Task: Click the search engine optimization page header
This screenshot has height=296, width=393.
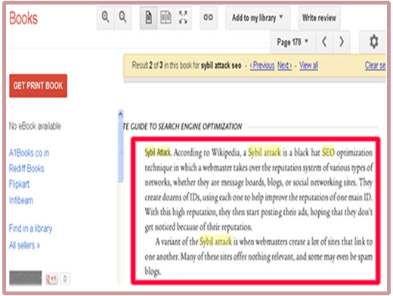Action: pos(183,126)
